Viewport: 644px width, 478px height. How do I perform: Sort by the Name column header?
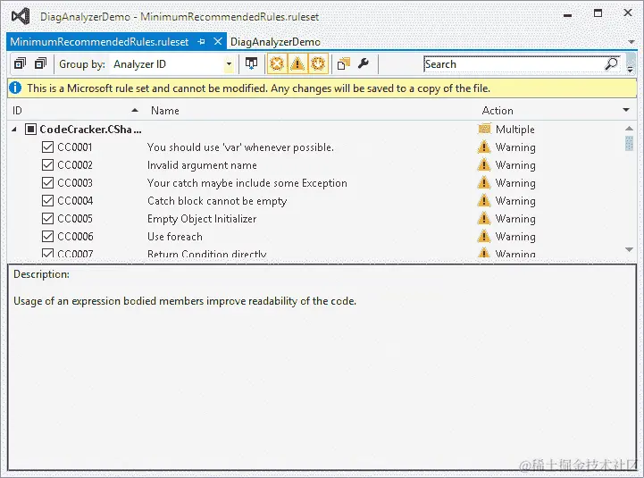click(165, 111)
